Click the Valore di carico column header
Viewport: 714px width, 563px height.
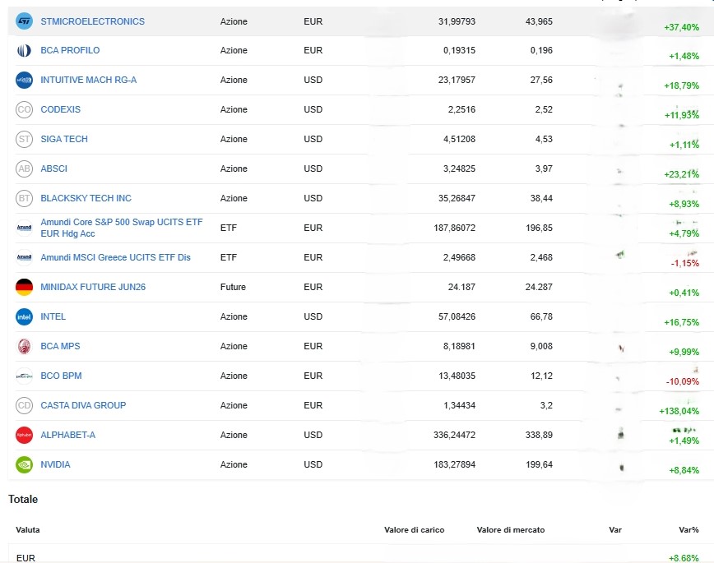point(414,530)
